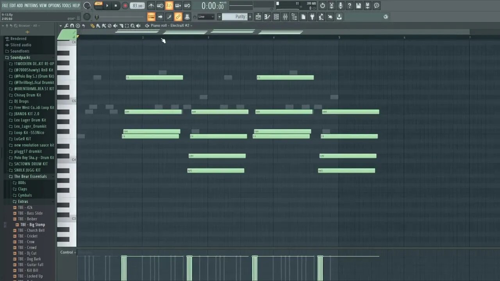Open the Channel rack icon

coord(276,16)
